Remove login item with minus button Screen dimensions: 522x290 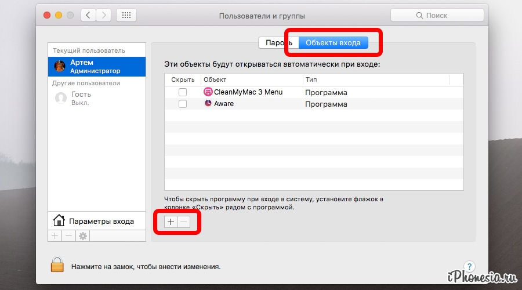click(x=184, y=222)
